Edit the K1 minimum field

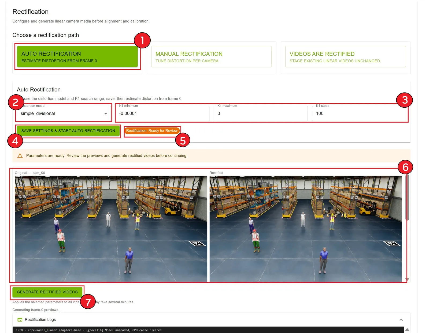[162, 113]
